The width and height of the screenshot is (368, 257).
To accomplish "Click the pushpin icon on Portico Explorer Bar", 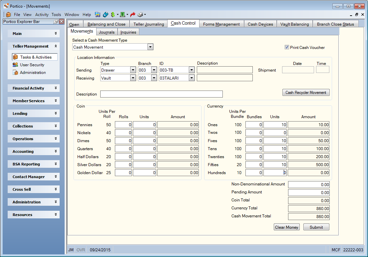I will [56, 22].
